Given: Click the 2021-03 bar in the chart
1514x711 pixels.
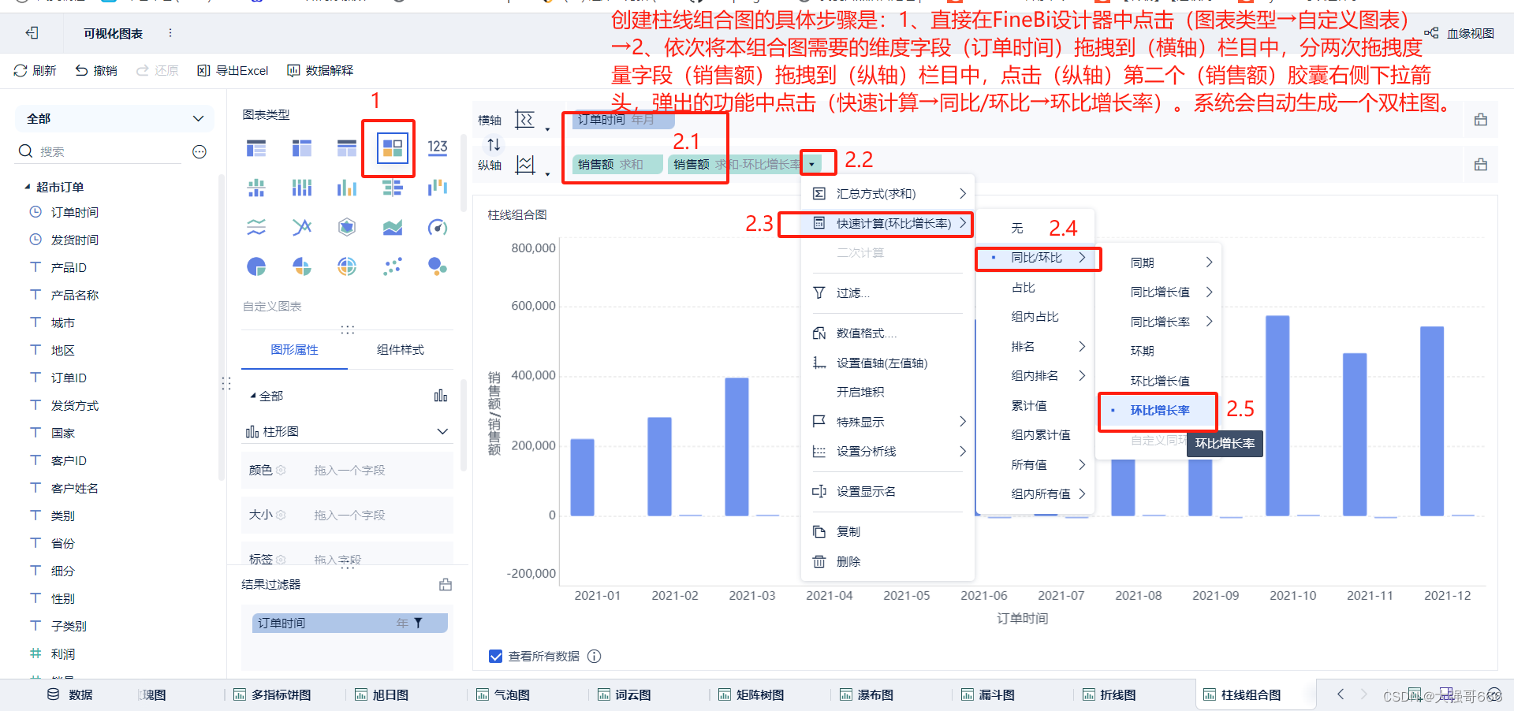Looking at the screenshot, I should (736, 447).
